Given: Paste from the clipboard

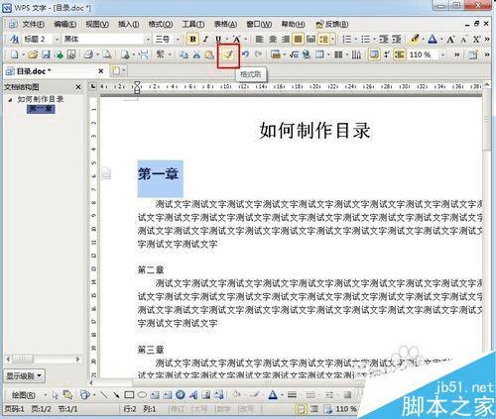Looking at the screenshot, I should tap(209, 54).
